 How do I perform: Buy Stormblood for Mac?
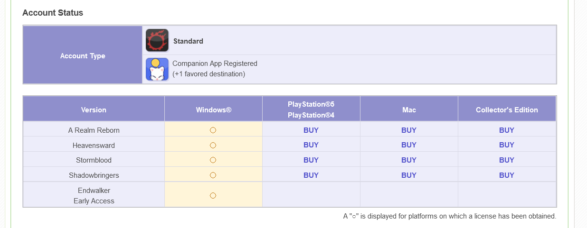[409, 160]
